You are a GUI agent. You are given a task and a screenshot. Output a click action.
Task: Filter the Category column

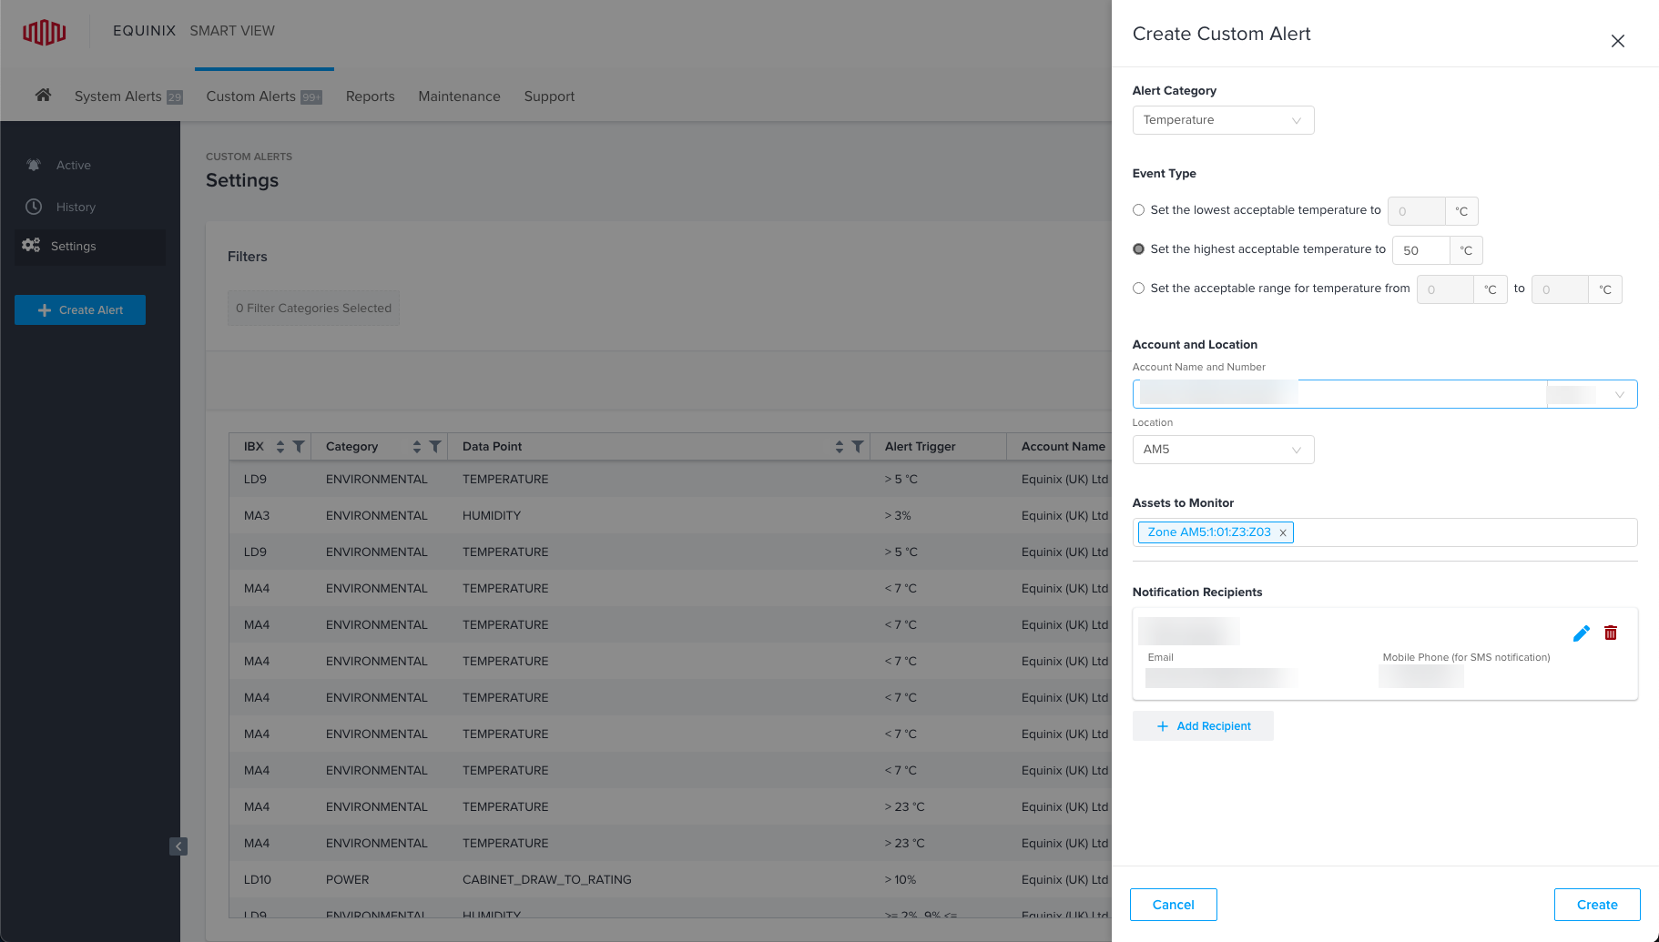click(x=435, y=447)
